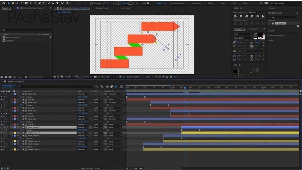Click Toggle Switches / Modes button
The image size is (302, 170).
point(90,168)
